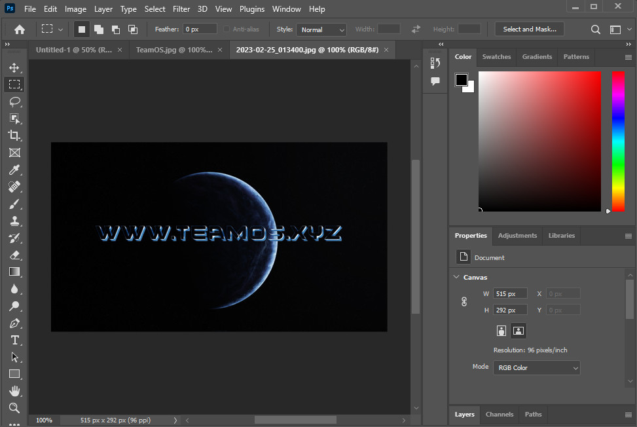Viewport: 637px width, 427px height.
Task: Select the Rectangular Marquee tool in toolbar
Action: [14, 84]
